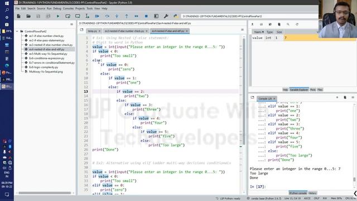The height and width of the screenshot is (201, 357).
Task: Open the Help menu
Action: click(104, 8)
